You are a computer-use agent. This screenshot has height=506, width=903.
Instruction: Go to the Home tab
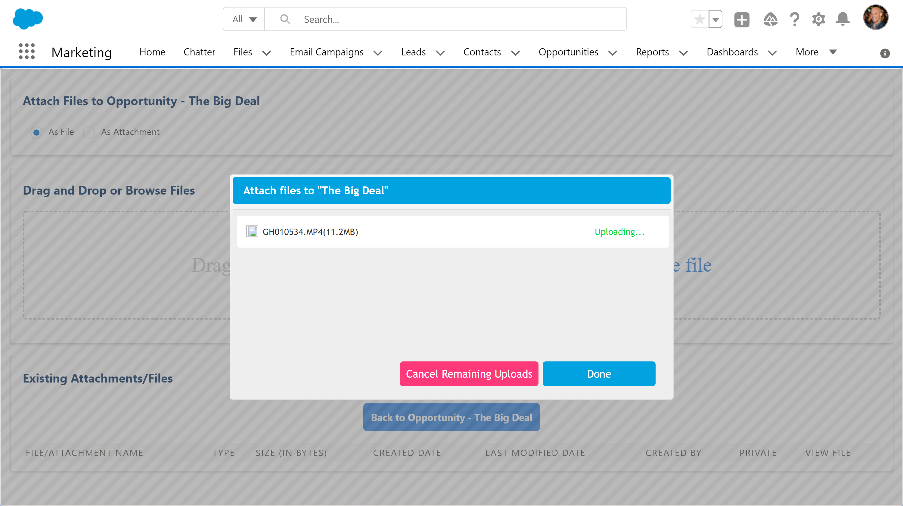pos(152,52)
